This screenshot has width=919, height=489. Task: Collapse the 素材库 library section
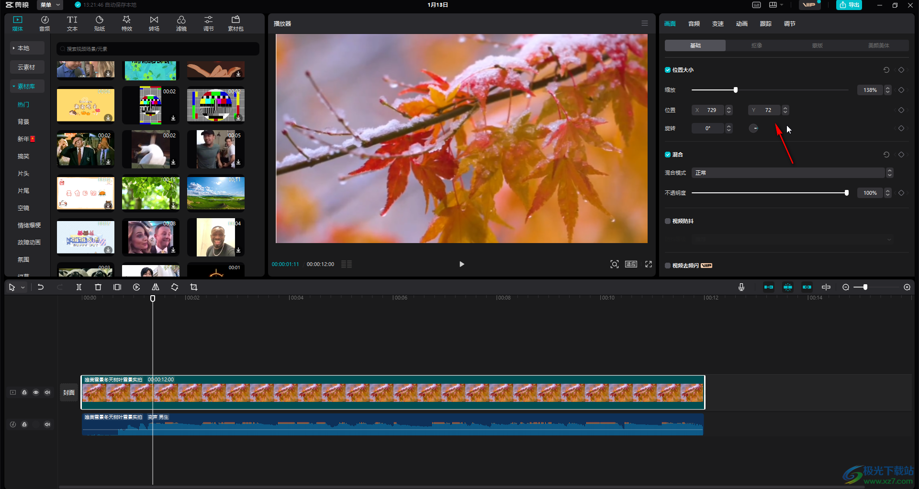(27, 87)
